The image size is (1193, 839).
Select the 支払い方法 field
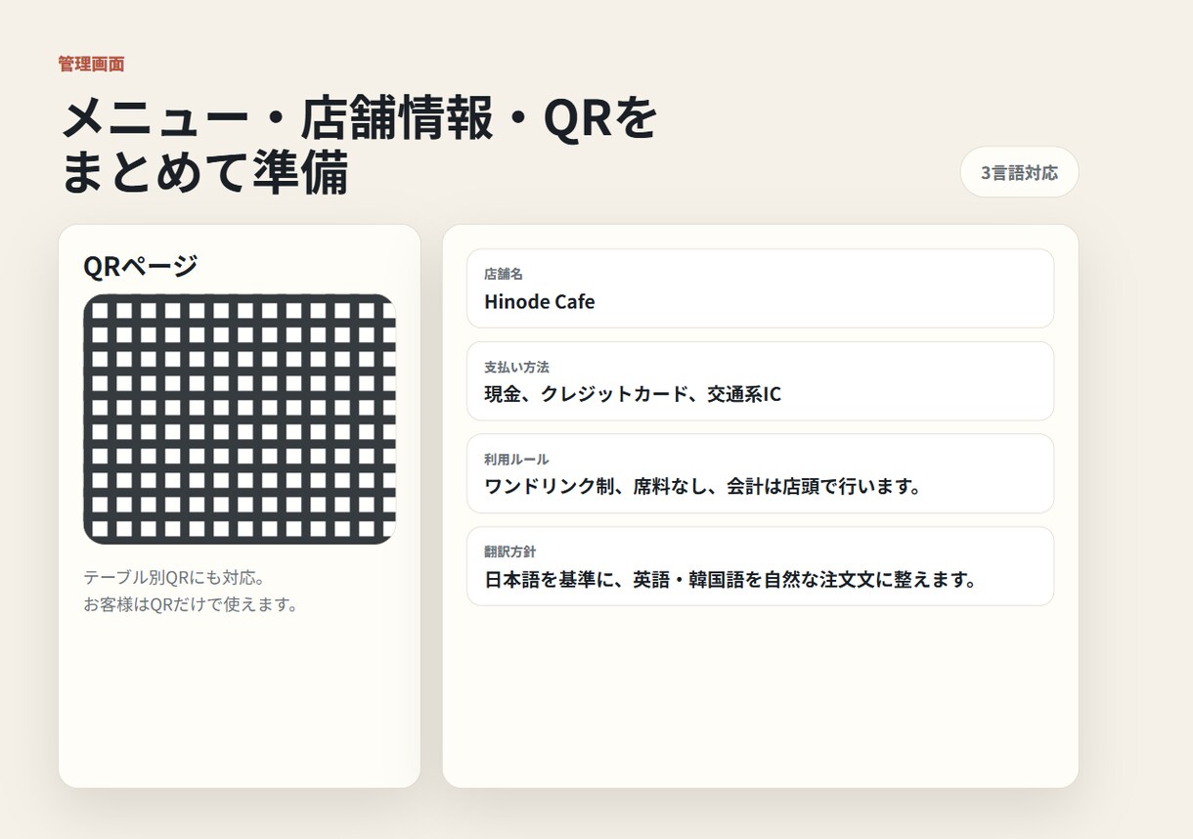(x=760, y=381)
